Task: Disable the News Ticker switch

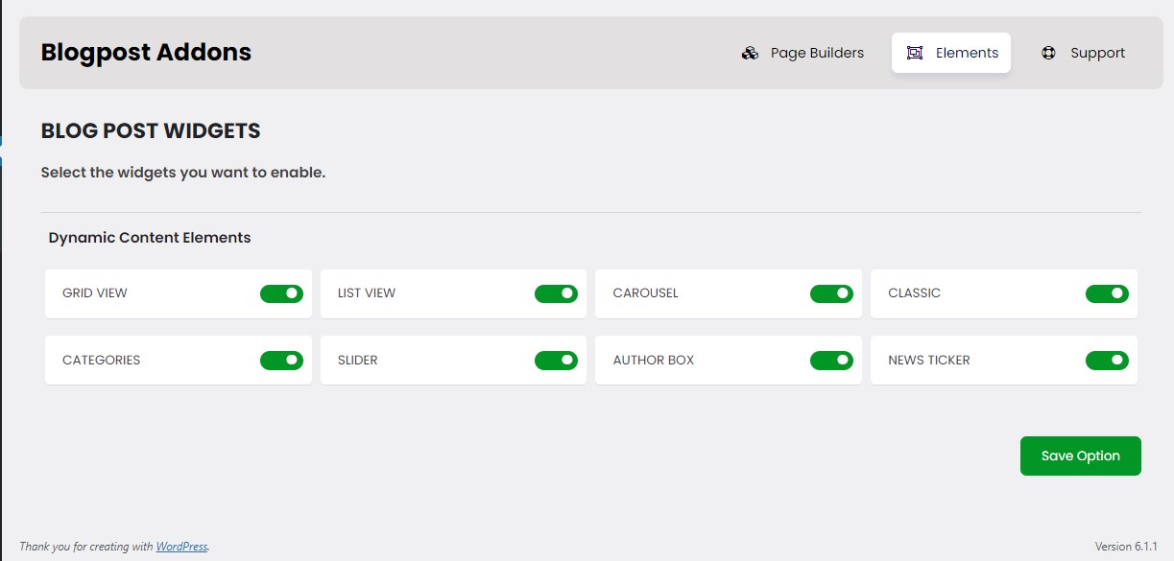Action: (x=1107, y=361)
